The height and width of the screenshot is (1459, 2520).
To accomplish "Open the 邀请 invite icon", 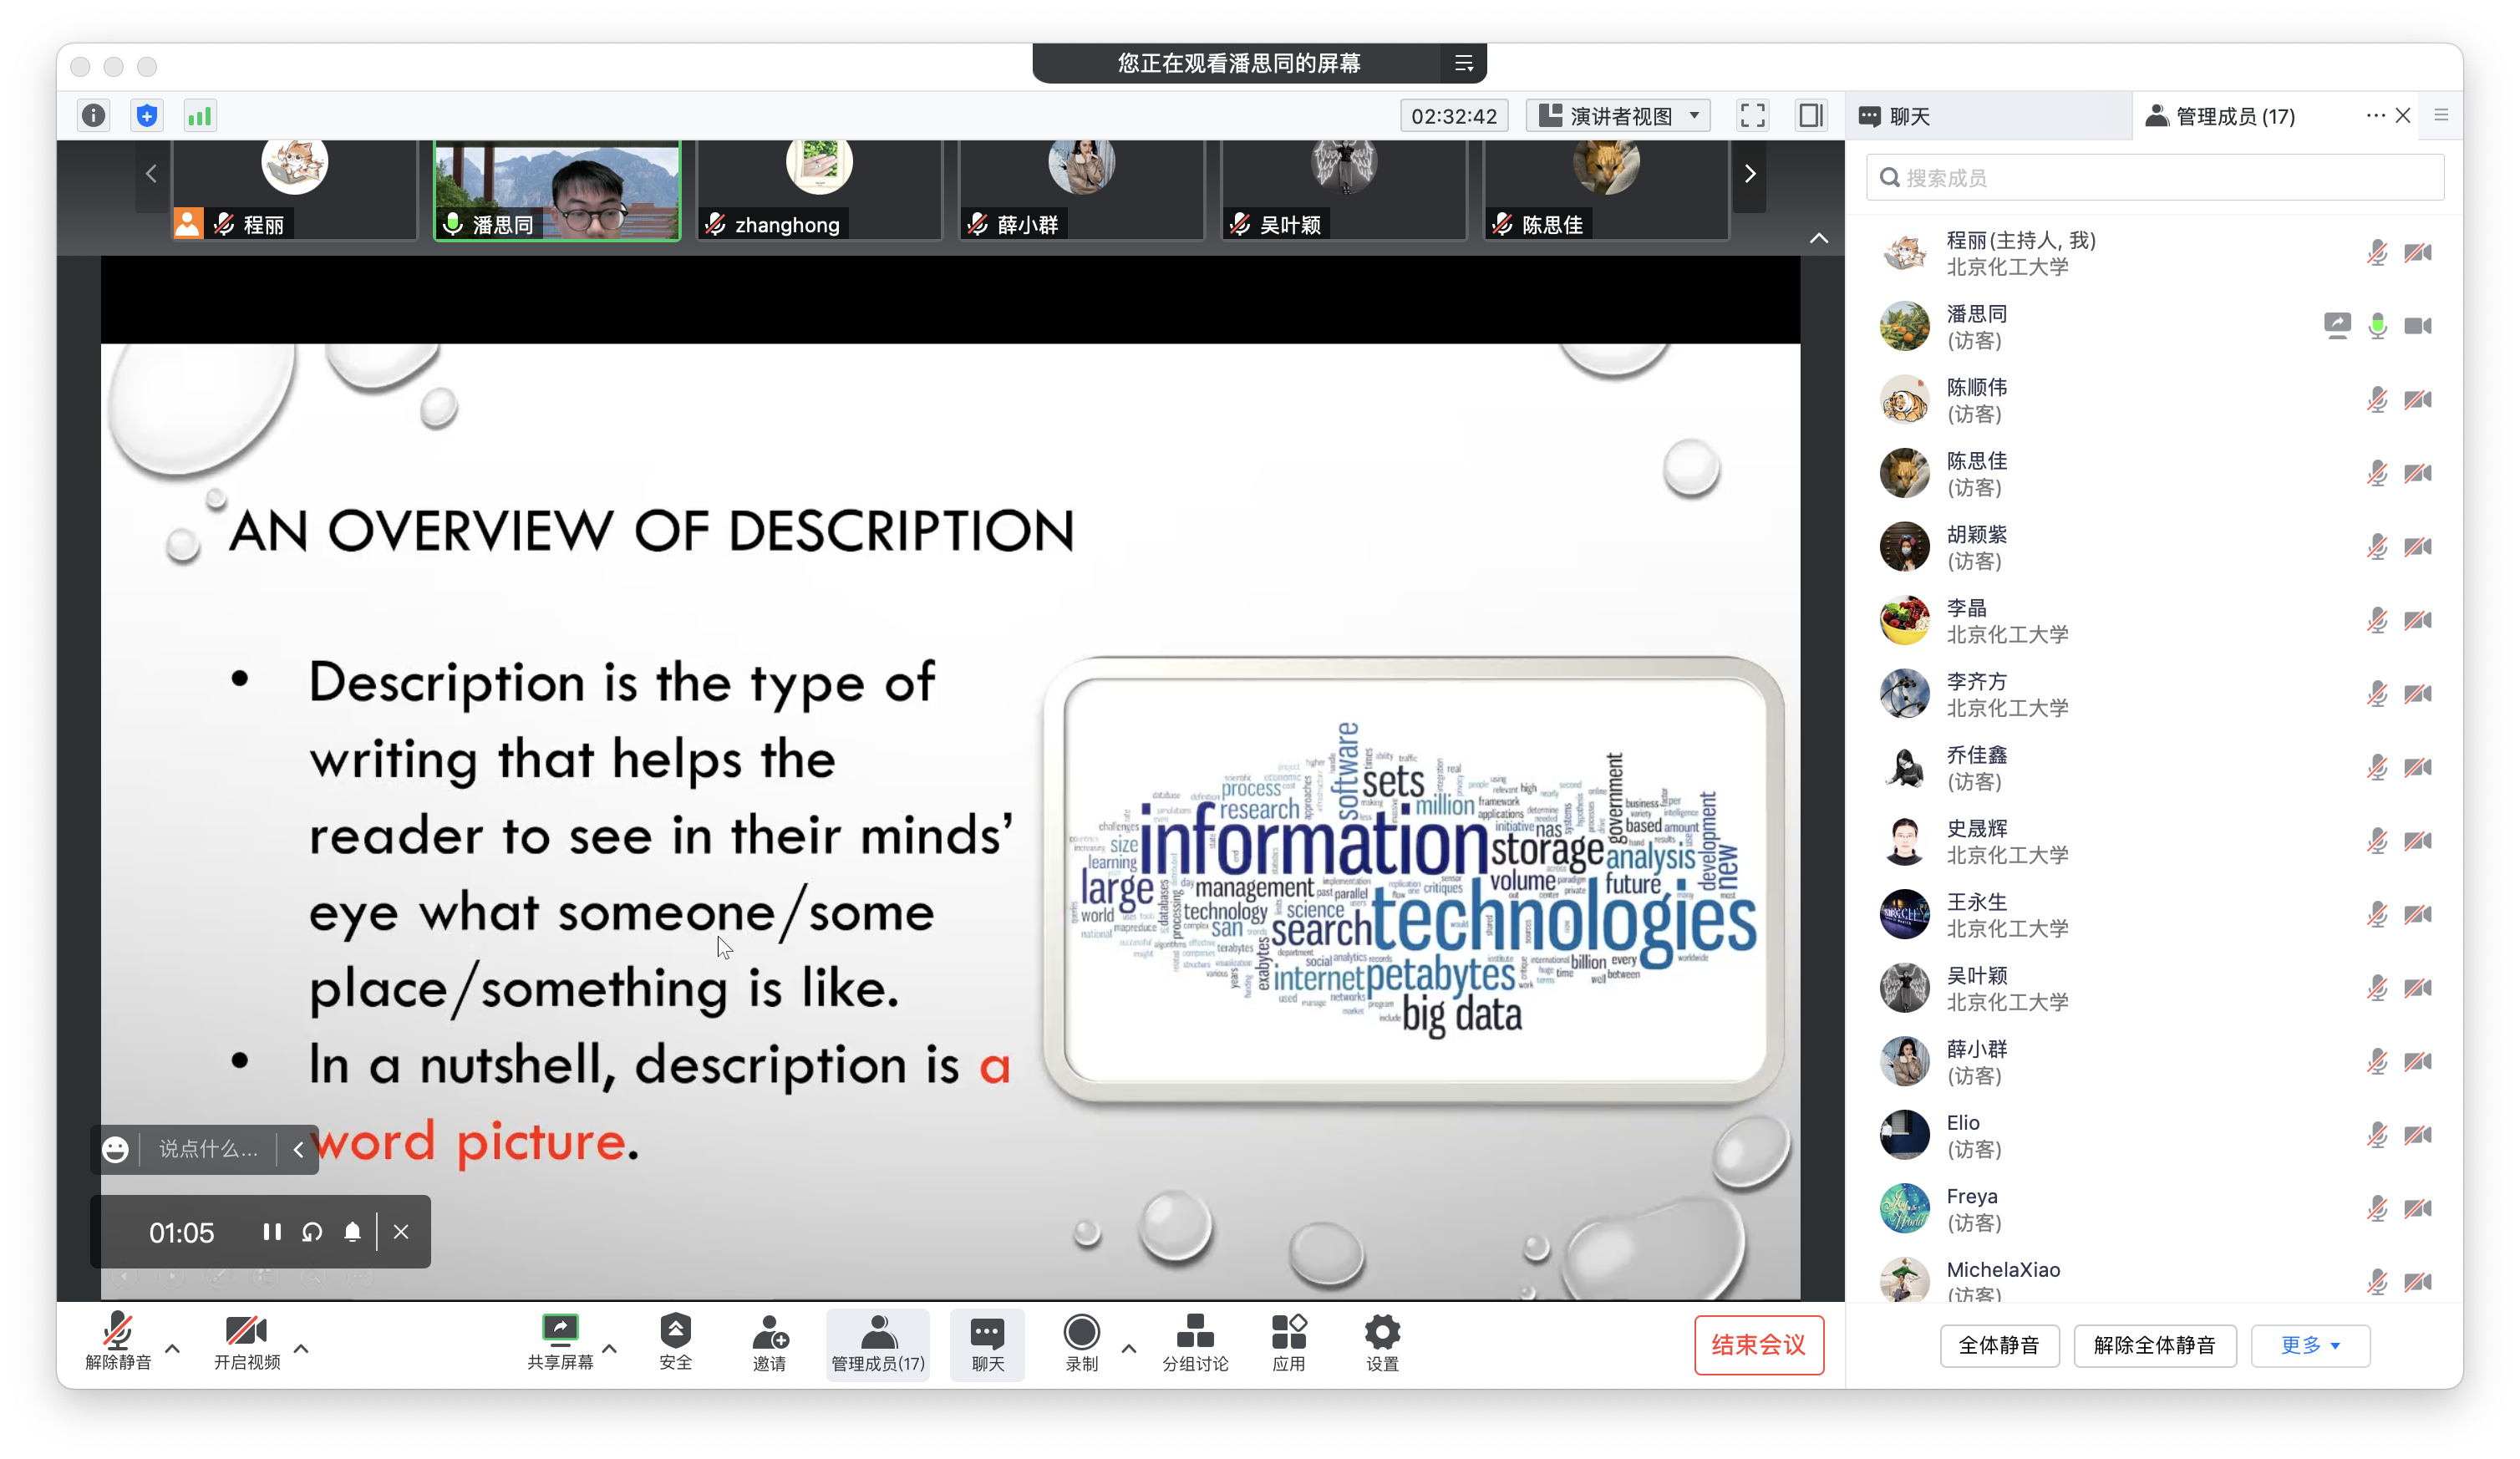I will click(769, 1342).
